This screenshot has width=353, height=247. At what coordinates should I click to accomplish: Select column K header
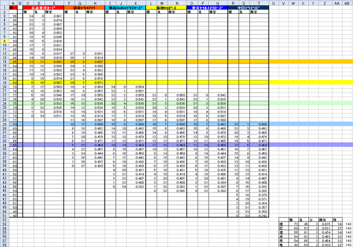136,3
